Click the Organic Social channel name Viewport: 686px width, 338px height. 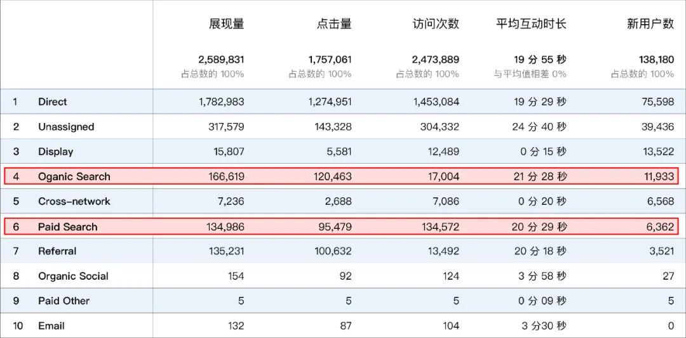pyautogui.click(x=73, y=276)
